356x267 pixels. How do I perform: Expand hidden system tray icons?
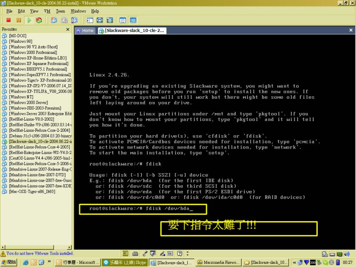coord(294,263)
